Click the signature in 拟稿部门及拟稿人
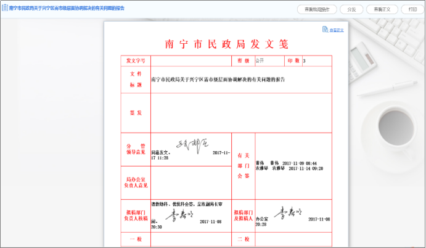Image resolution: width=426 pixels, height=248 pixels. 289,213
